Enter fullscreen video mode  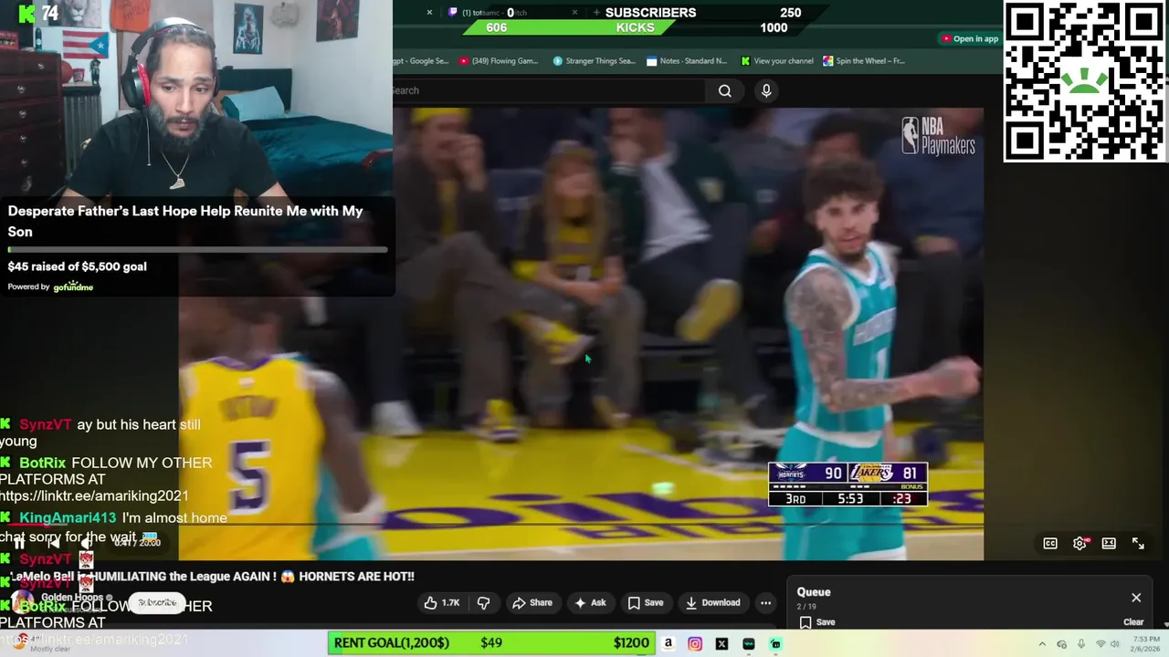(1138, 543)
